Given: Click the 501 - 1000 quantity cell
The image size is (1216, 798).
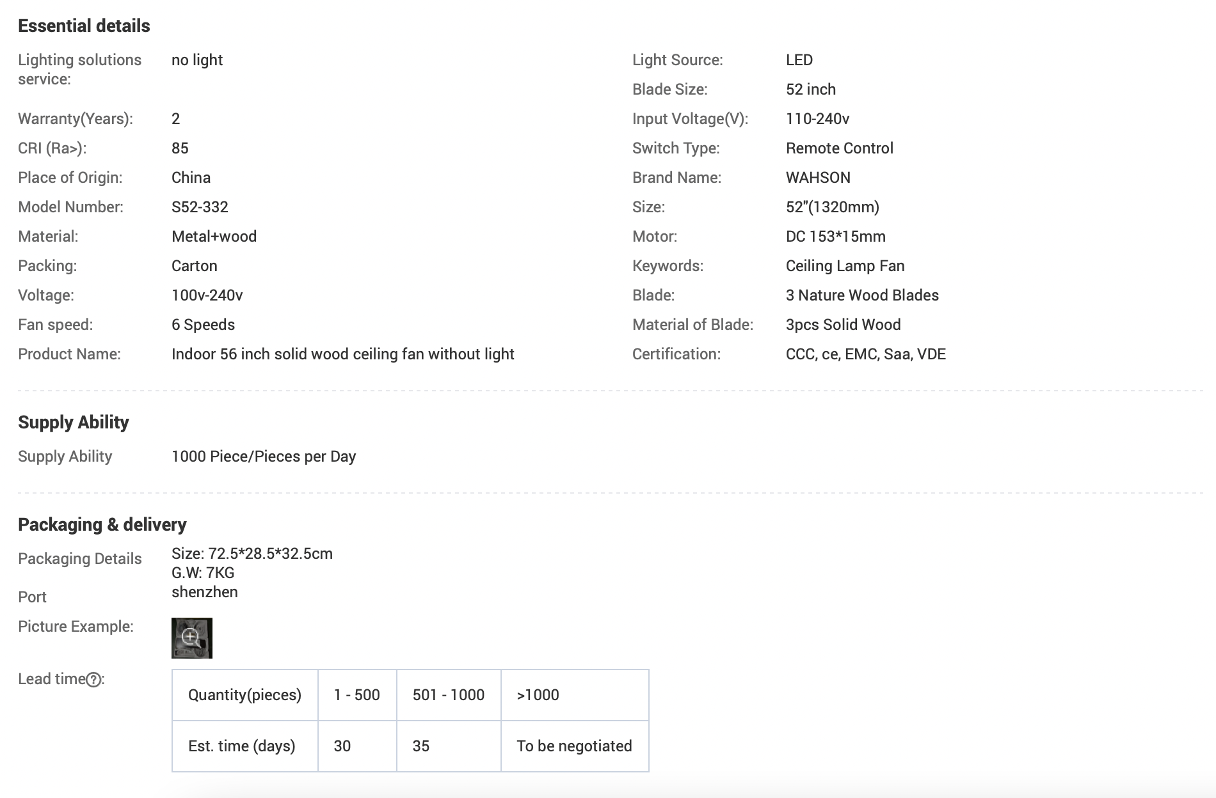Looking at the screenshot, I should (448, 695).
